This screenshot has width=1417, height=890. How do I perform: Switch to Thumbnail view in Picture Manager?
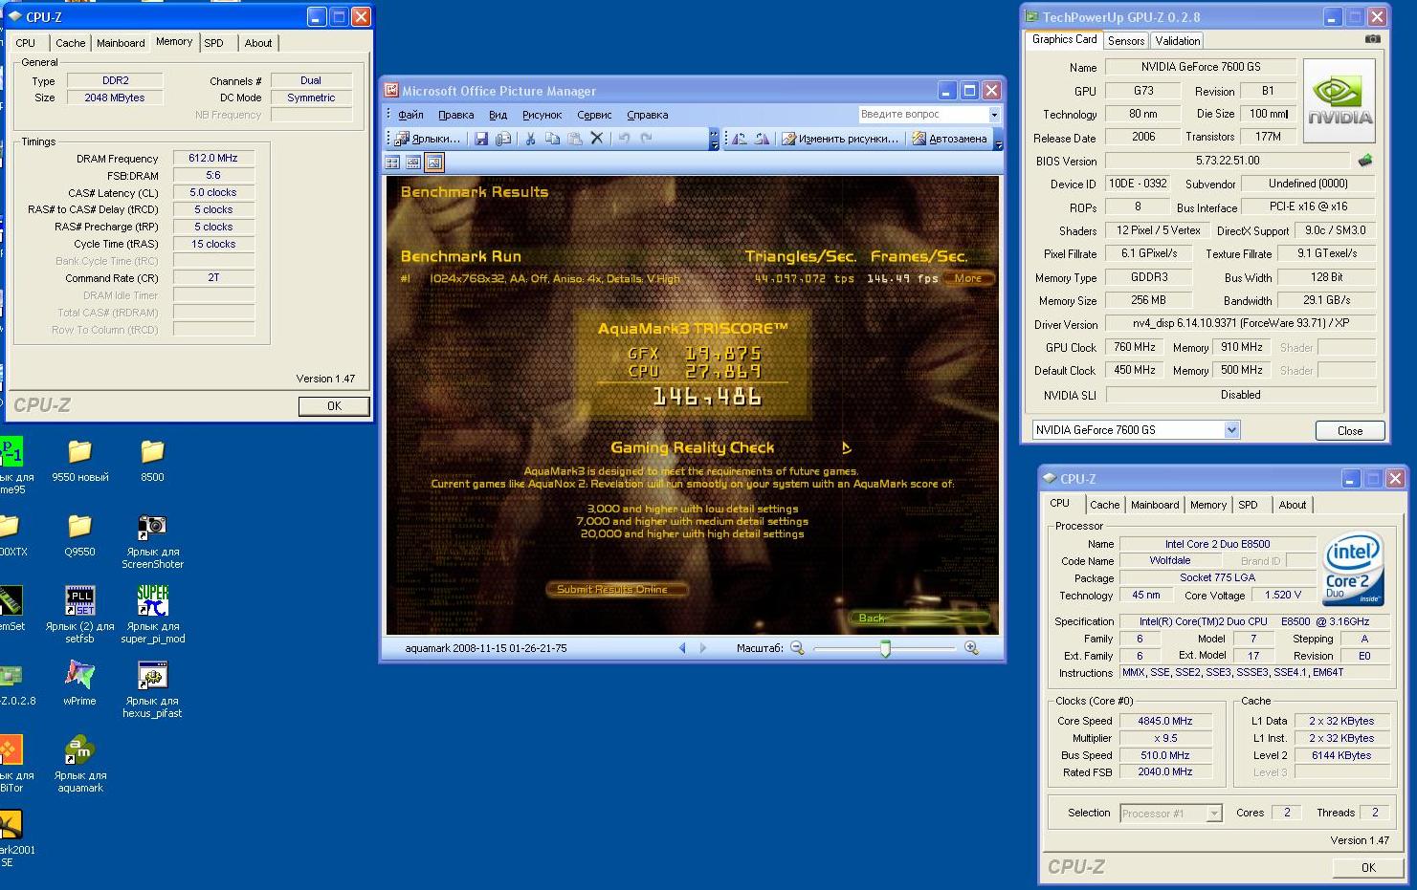pyautogui.click(x=392, y=163)
